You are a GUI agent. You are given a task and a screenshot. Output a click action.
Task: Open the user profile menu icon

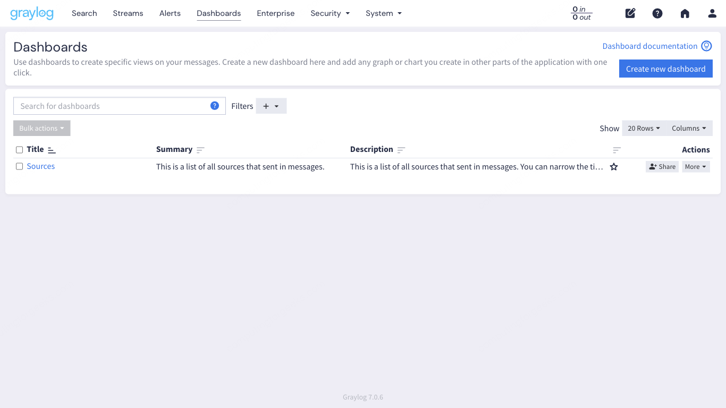tap(712, 13)
